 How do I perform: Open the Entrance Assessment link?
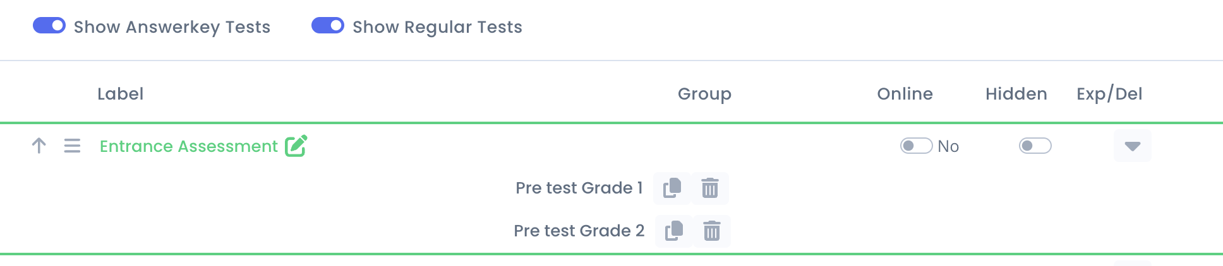[x=188, y=146]
